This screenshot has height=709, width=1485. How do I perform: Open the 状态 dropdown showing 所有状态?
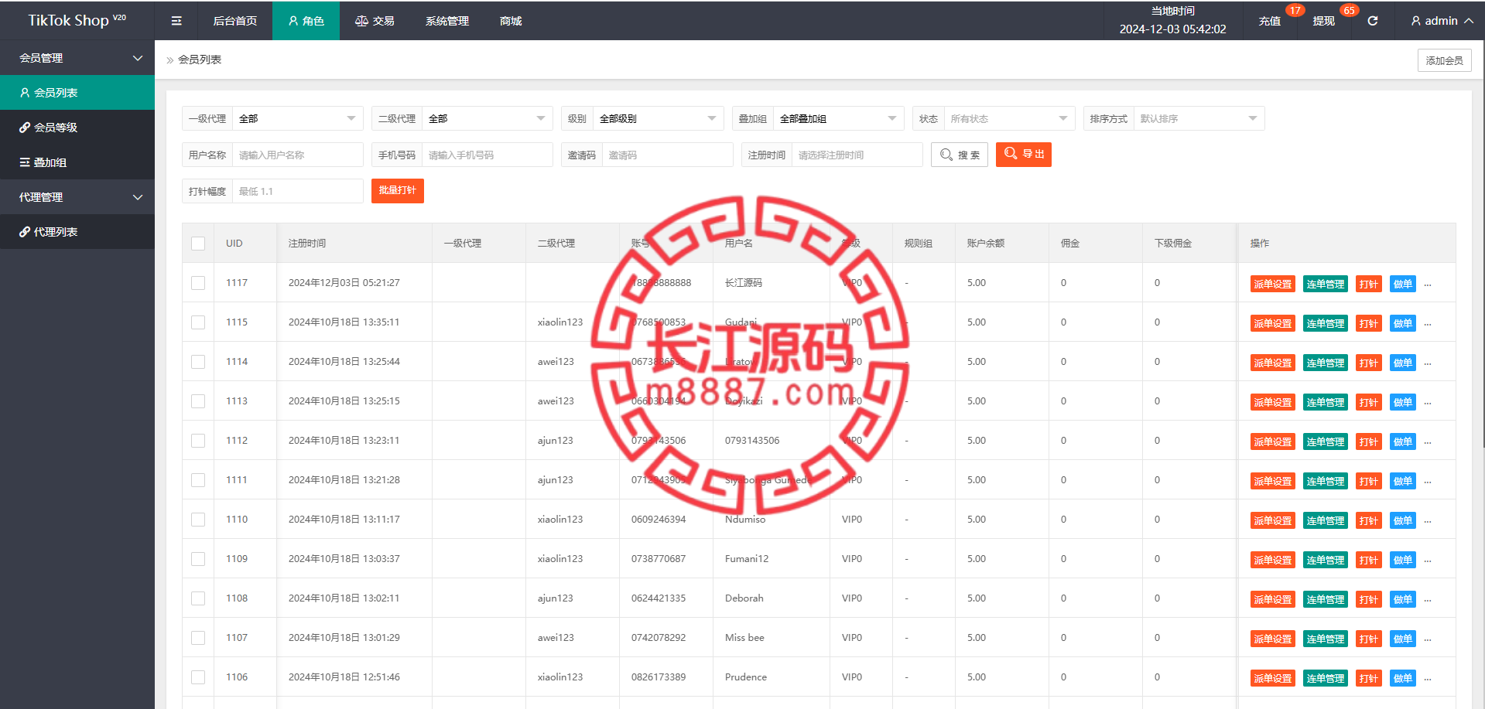(x=1010, y=118)
